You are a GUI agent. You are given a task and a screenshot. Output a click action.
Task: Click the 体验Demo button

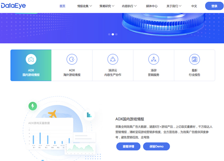156,146
